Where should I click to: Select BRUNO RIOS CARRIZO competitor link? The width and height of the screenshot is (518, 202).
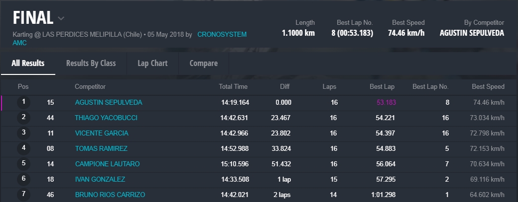[110, 195]
